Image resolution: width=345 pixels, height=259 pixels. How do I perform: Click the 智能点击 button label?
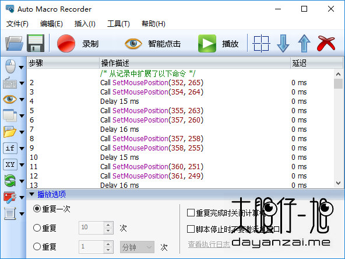click(x=164, y=44)
